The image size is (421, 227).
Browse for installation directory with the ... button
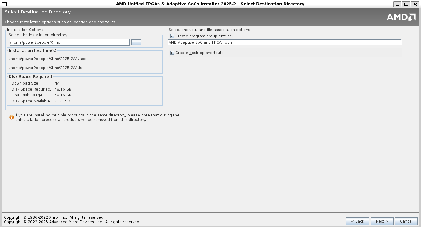[136, 42]
